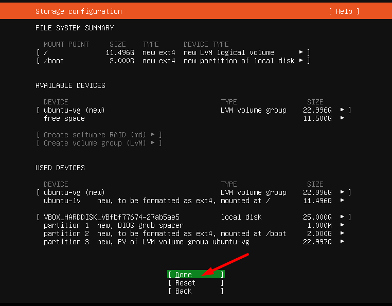
Task: Click the 11.496G size in file system summary
Action: click(120, 52)
